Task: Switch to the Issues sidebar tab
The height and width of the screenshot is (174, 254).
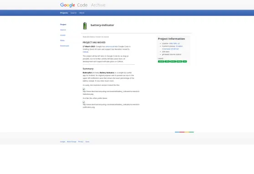Action: [x=63, y=35]
